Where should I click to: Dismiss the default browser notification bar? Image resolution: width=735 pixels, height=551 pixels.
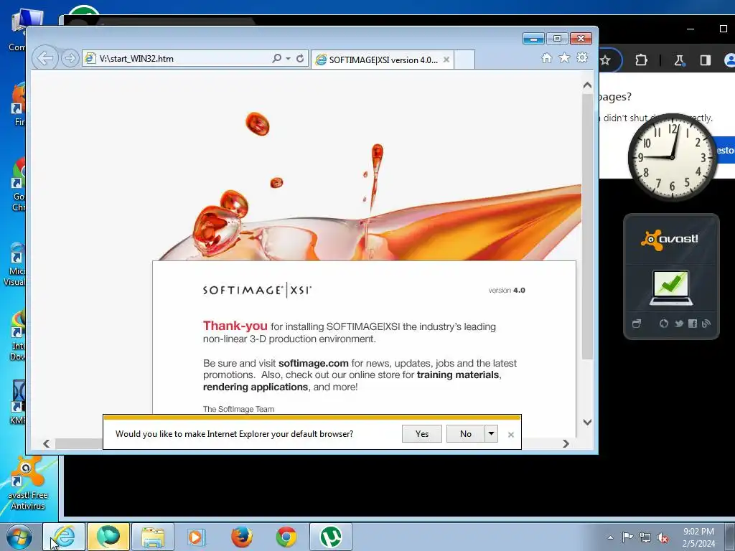[511, 435]
